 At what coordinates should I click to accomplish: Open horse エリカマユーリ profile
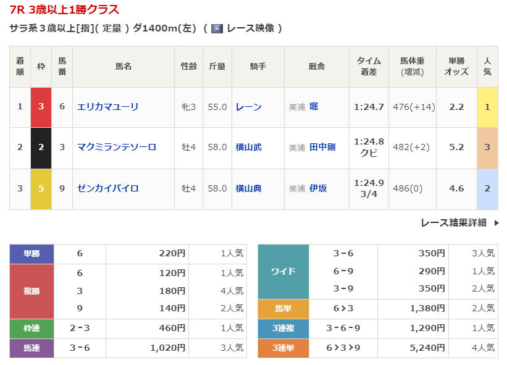[107, 107]
